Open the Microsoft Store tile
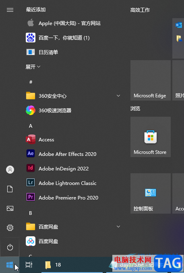 pyautogui.click(x=151, y=137)
